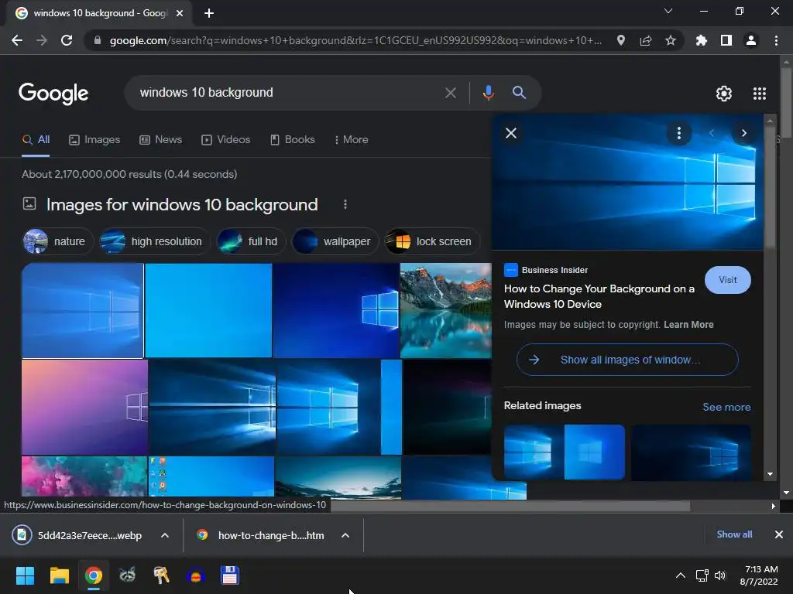Click in the Google search input field
Image resolution: width=793 pixels, height=594 pixels.
[x=288, y=93]
